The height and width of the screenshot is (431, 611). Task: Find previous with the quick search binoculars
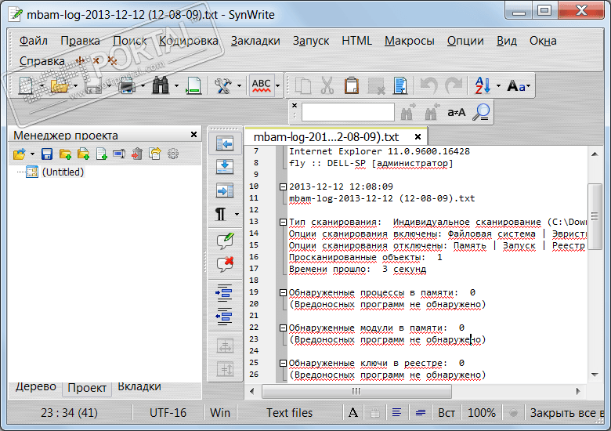(x=432, y=112)
